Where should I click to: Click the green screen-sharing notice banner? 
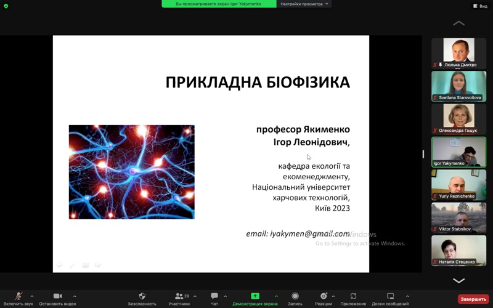[219, 4]
